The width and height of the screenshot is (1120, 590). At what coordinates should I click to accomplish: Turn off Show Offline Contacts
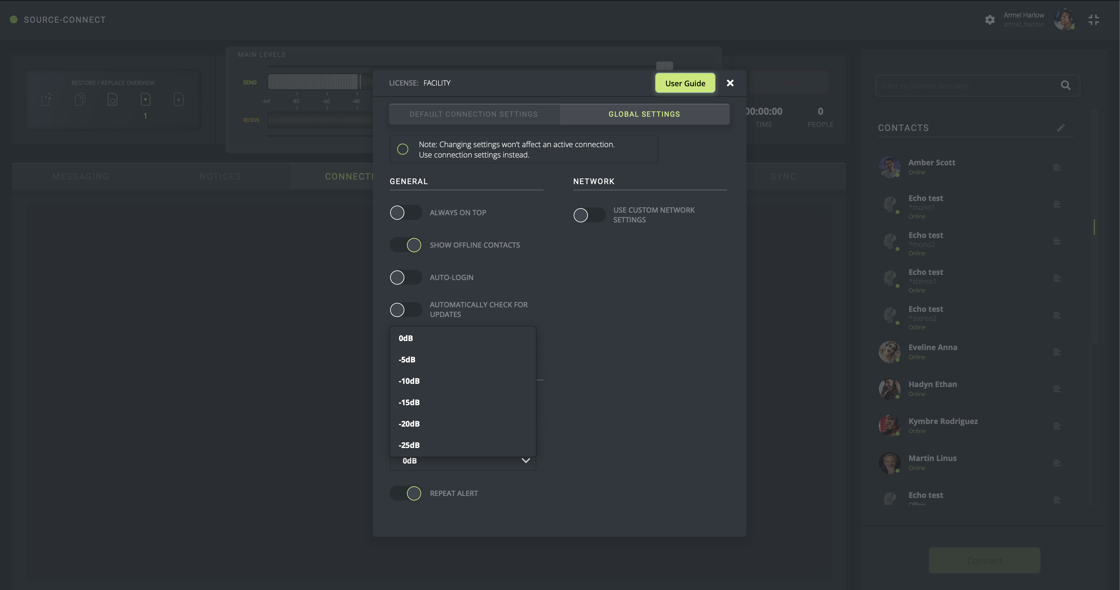(x=405, y=245)
